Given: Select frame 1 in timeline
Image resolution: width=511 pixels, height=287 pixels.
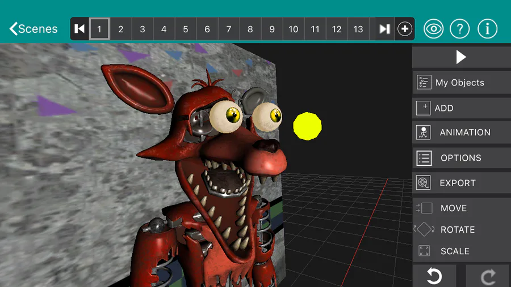Looking at the screenshot, I should pyautogui.click(x=99, y=29).
